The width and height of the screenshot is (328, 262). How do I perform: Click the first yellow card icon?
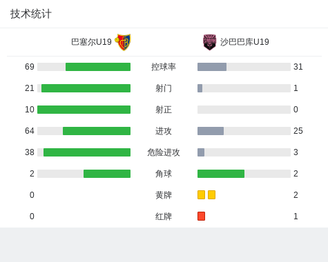[x=201, y=194]
